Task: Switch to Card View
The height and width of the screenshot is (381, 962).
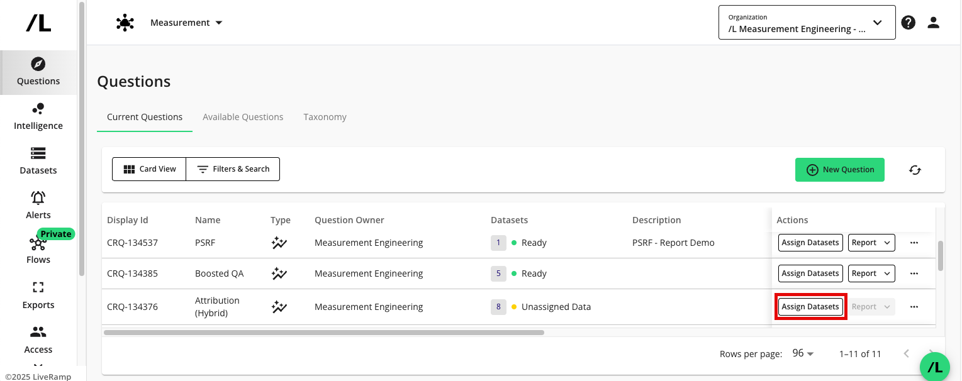Action: [x=149, y=169]
